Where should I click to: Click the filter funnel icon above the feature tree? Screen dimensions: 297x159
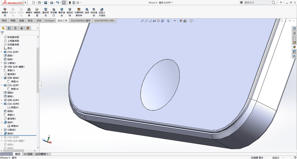(2, 33)
